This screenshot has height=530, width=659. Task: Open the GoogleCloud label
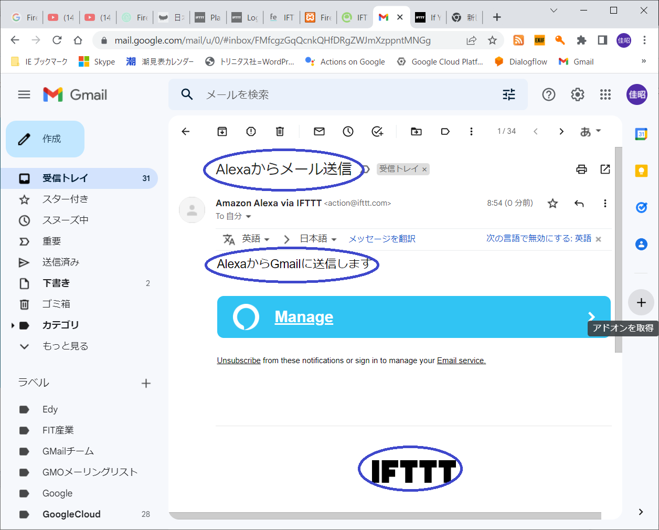[71, 514]
